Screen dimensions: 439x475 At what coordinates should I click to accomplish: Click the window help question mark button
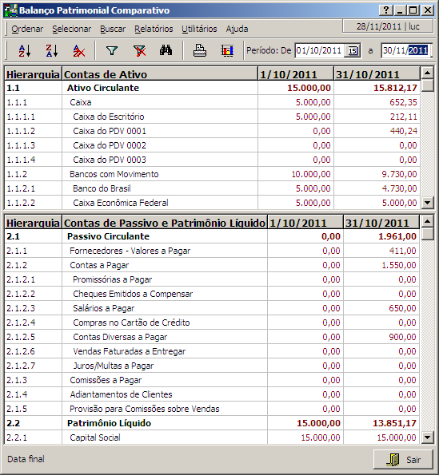386,10
